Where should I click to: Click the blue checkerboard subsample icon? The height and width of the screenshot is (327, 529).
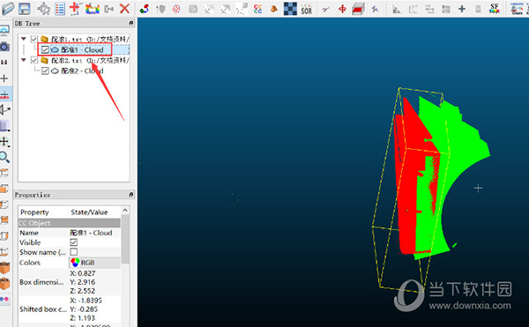[290, 9]
